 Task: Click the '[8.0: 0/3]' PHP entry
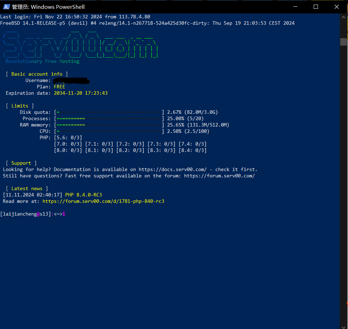click(x=68, y=151)
